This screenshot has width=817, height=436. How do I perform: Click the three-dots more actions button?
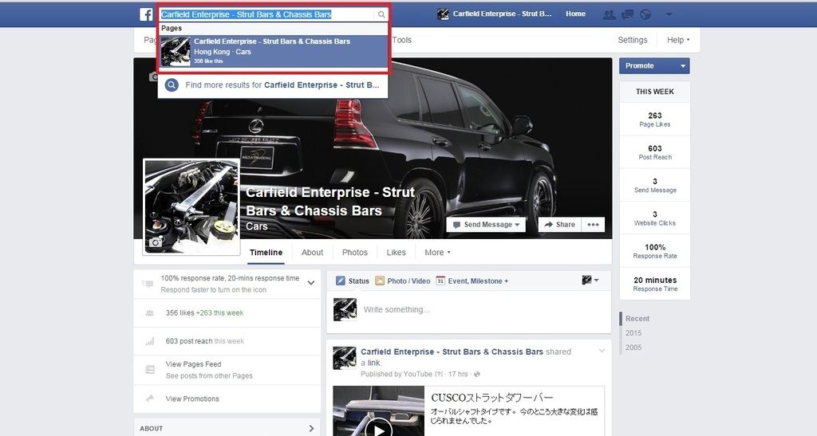tap(593, 225)
